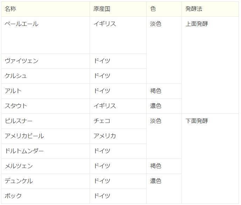Screen dimensions: 241x205
Task: Click 褐色 in the メルツェン row
Action: (x=156, y=166)
